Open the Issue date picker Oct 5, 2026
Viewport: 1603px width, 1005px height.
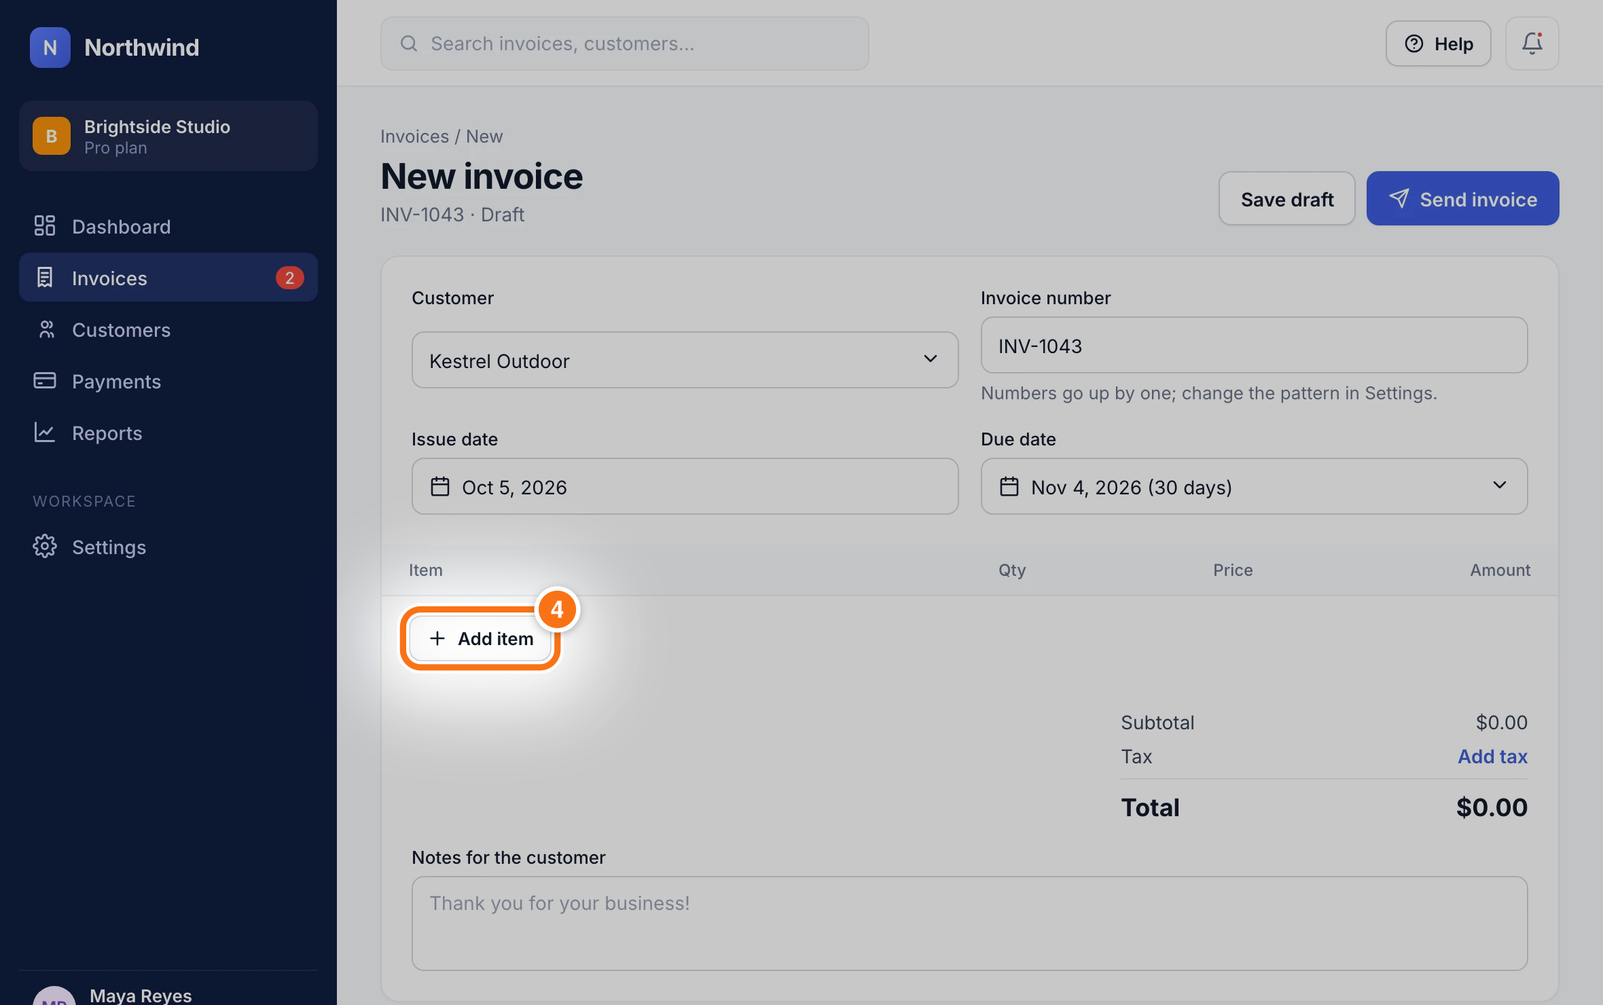click(x=685, y=486)
